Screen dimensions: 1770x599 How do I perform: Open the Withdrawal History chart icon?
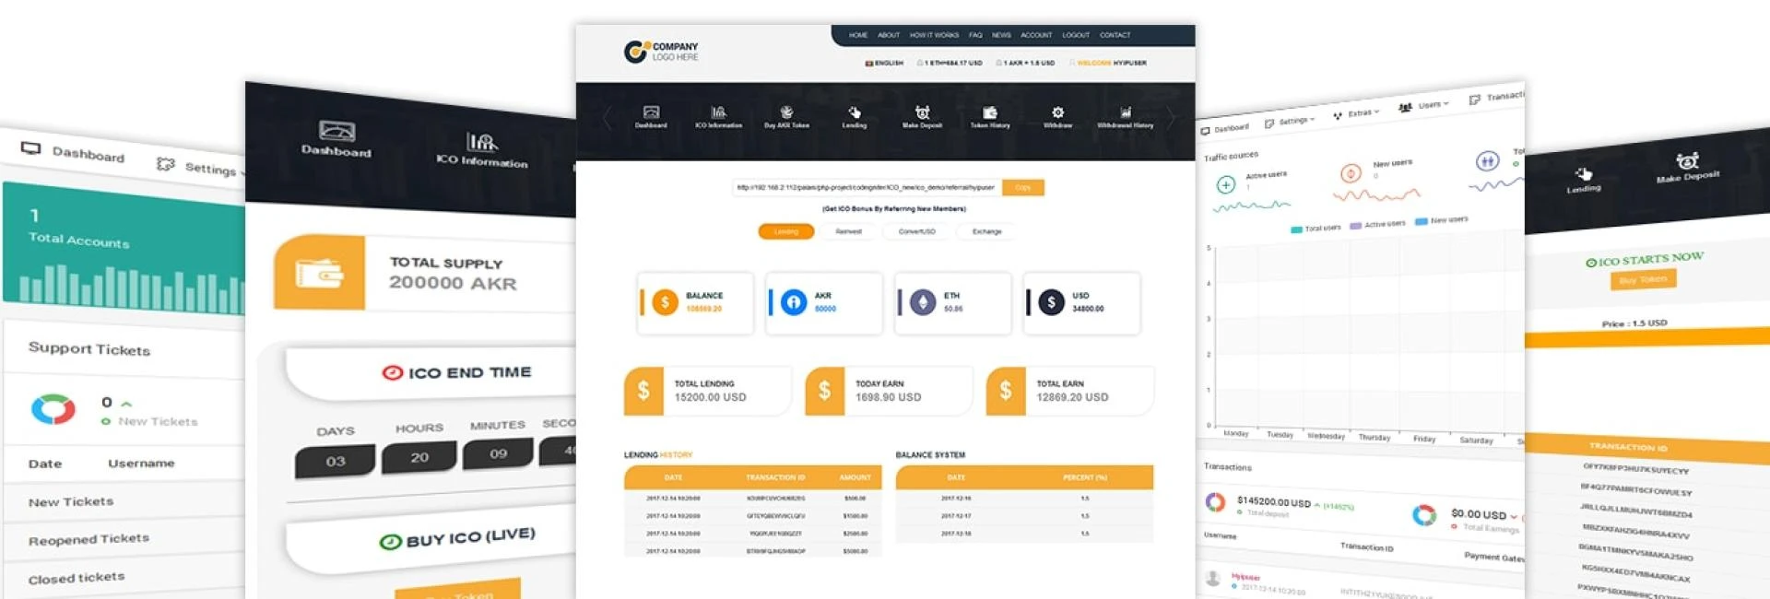click(1125, 112)
